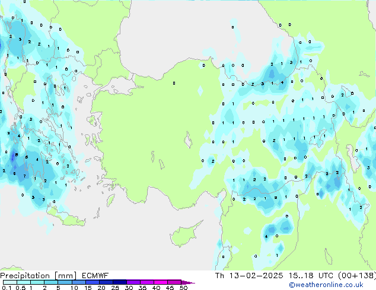This screenshot has height=290, width=376.
Task: Click the 2 mm legend color box
Action: pyautogui.click(x=51, y=282)
